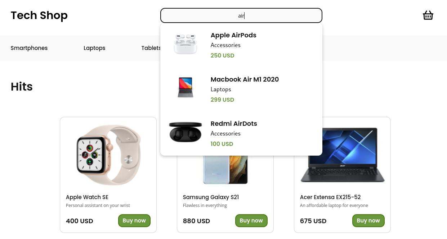The image size is (447, 239).
Task: Click the Tech Shop logo
Action: [x=39, y=15]
